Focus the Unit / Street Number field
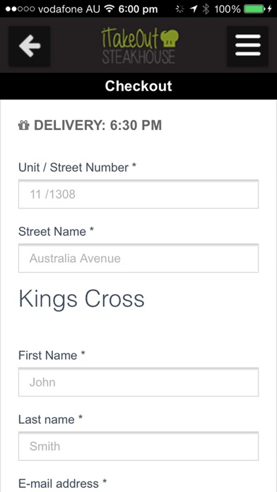The height and width of the screenshot is (492, 277). tap(138, 194)
